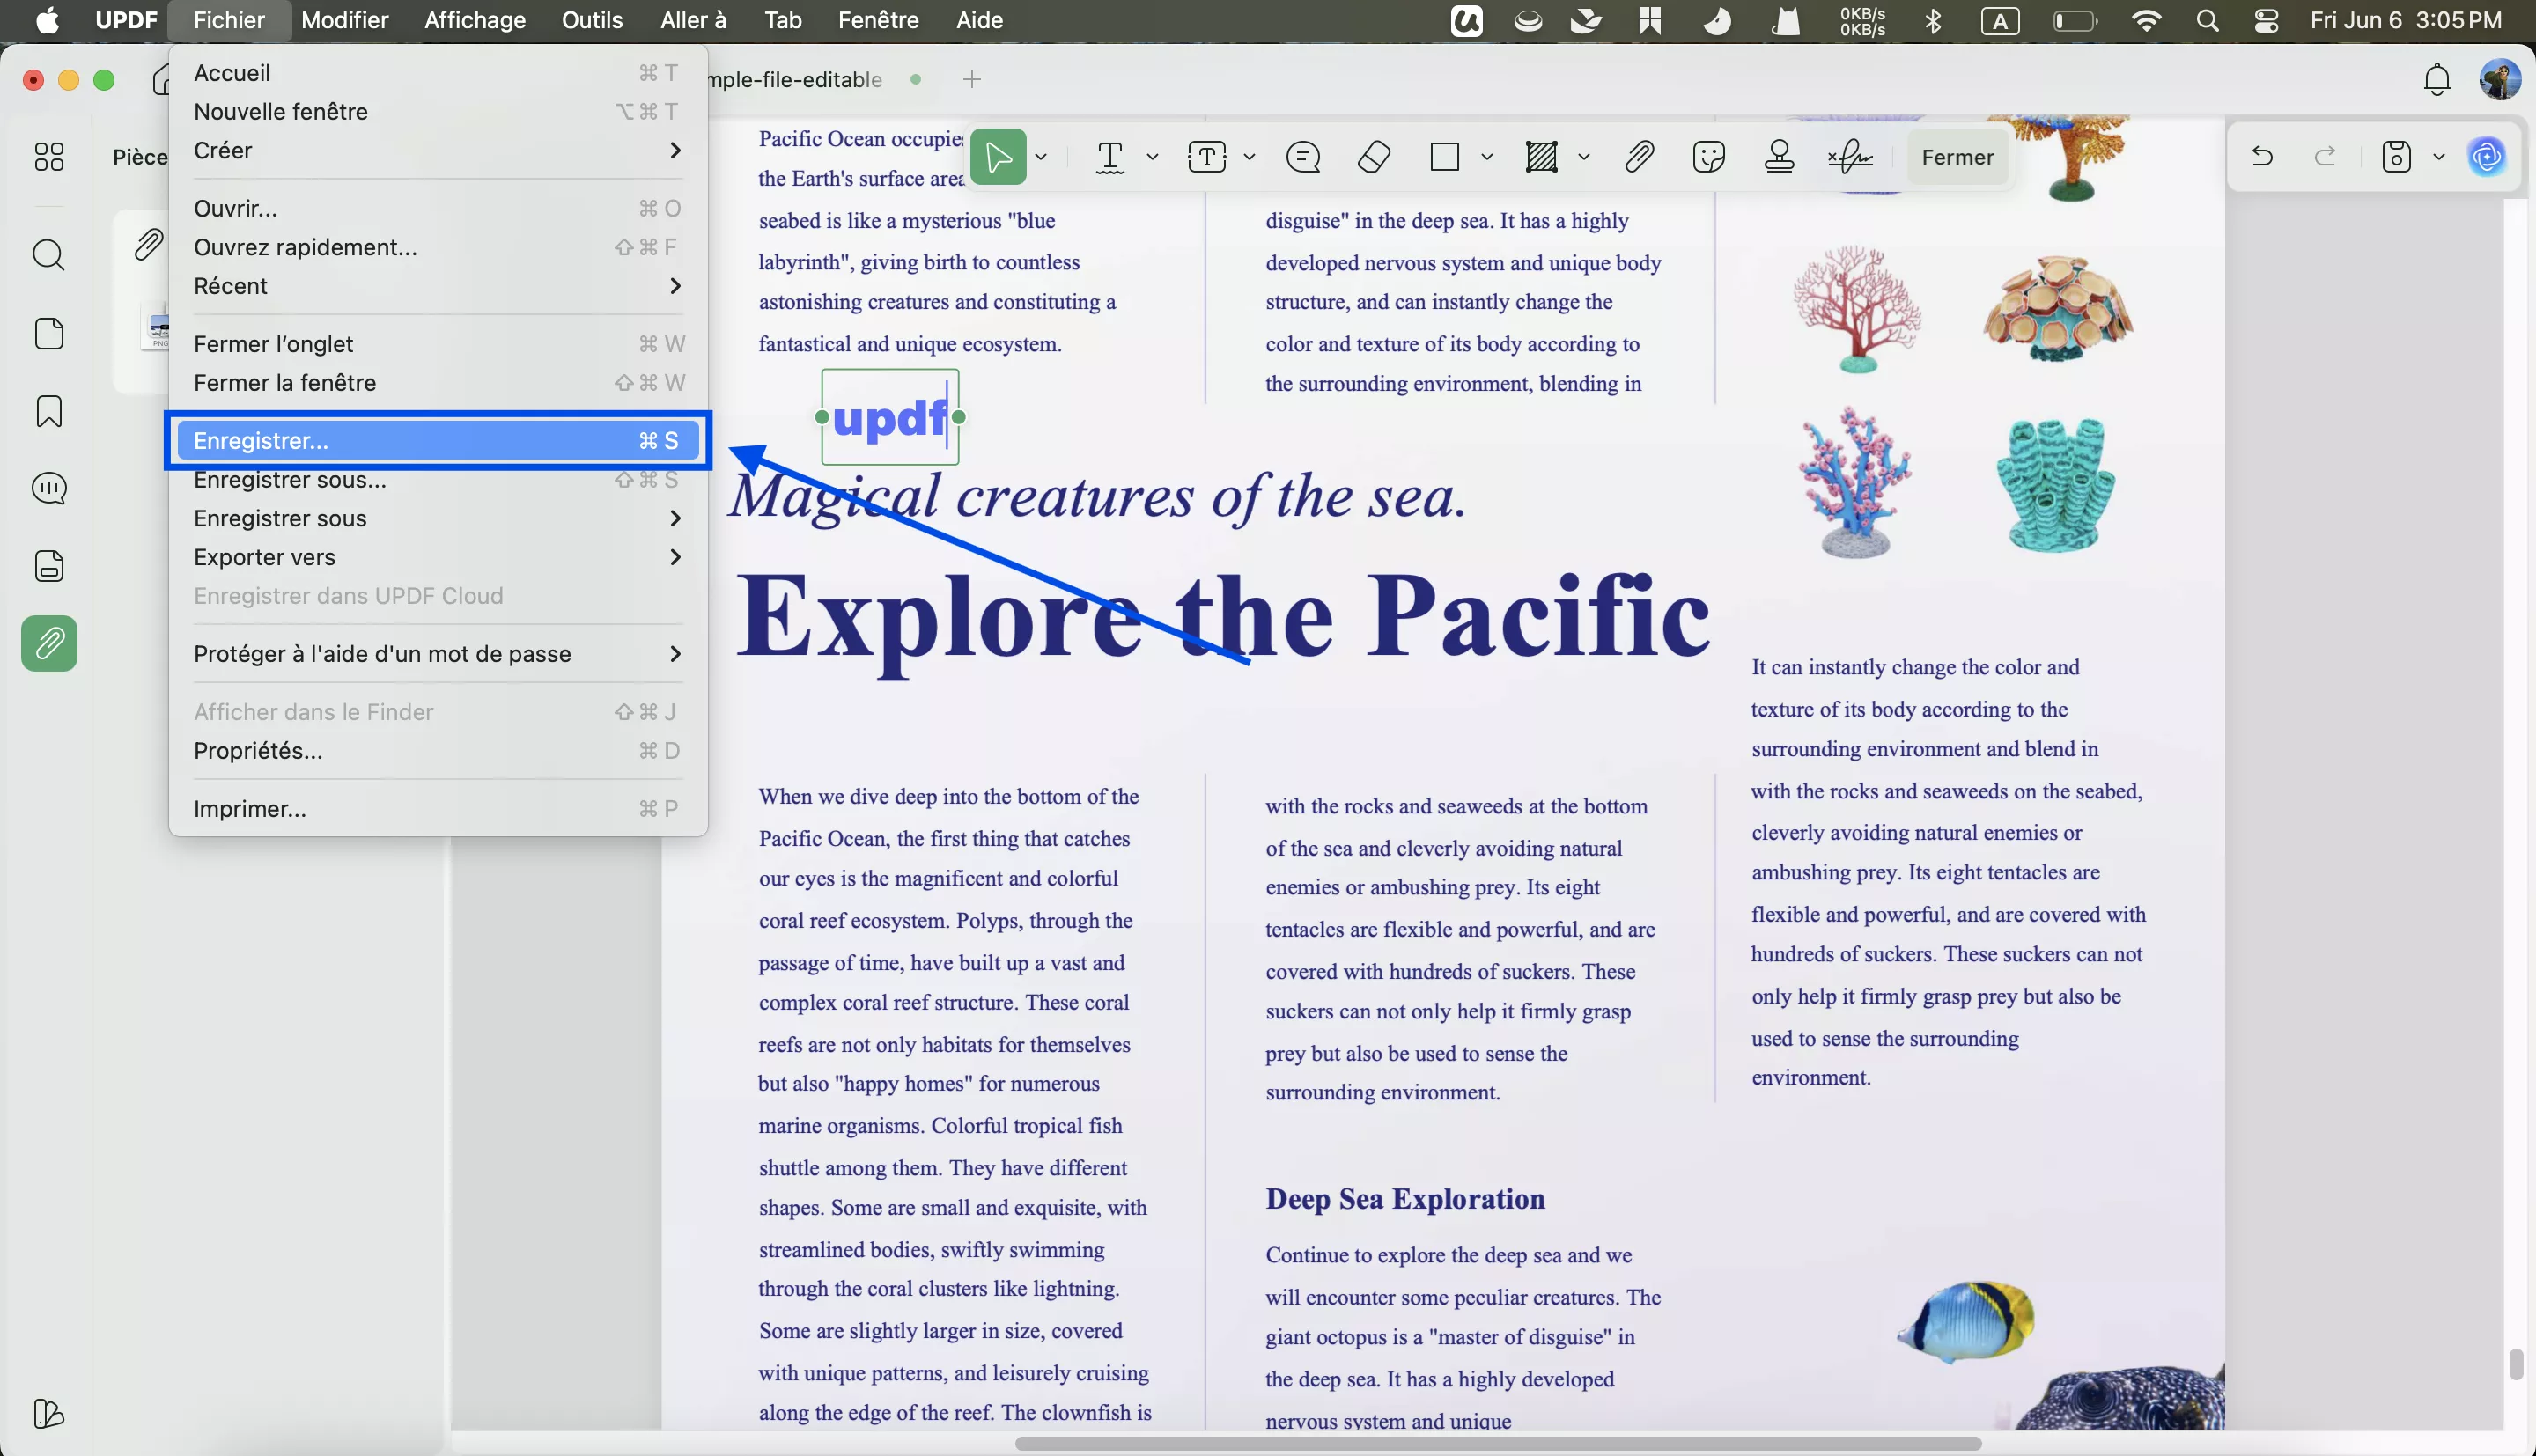Expand the Créer submenu
Viewport: 2536px width, 1456px height.
(438, 150)
